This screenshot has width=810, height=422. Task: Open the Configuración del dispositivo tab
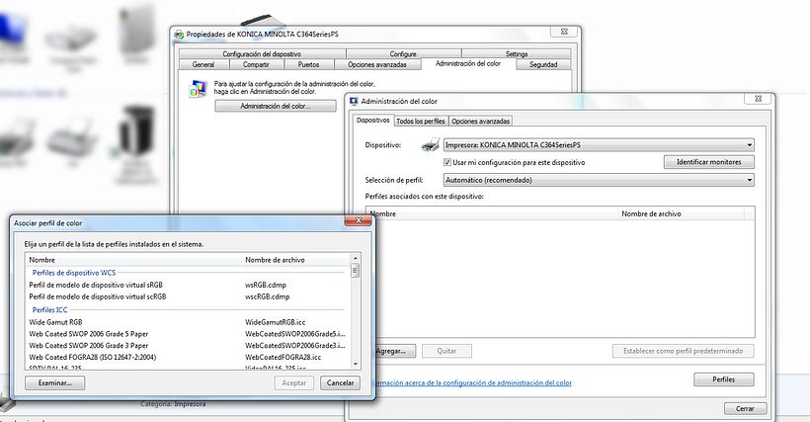pyautogui.click(x=262, y=53)
